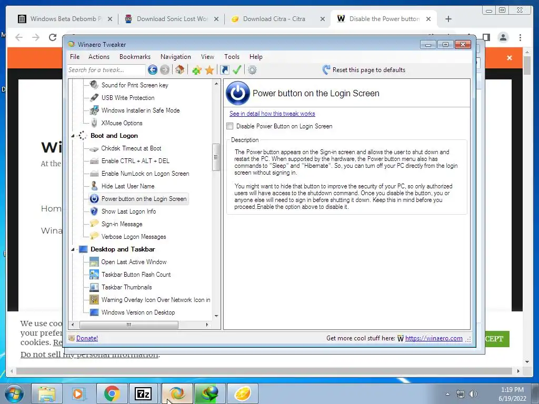The height and width of the screenshot is (404, 539).
Task: Click the USB Write Protection icon
Action: (x=94, y=97)
